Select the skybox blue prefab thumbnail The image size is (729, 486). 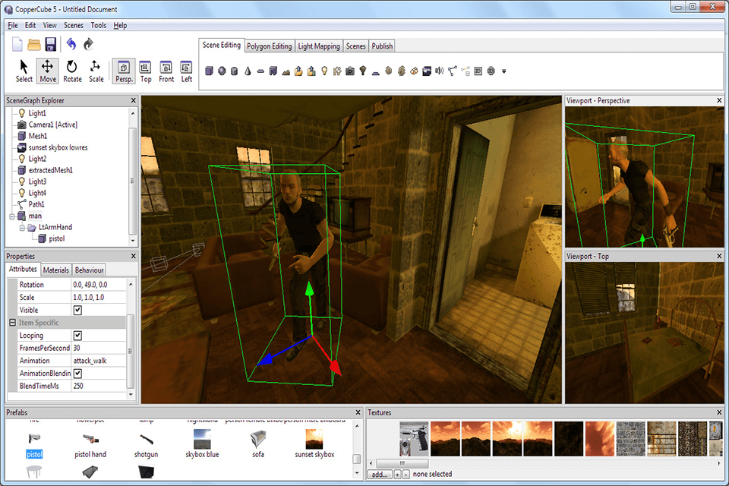(200, 438)
